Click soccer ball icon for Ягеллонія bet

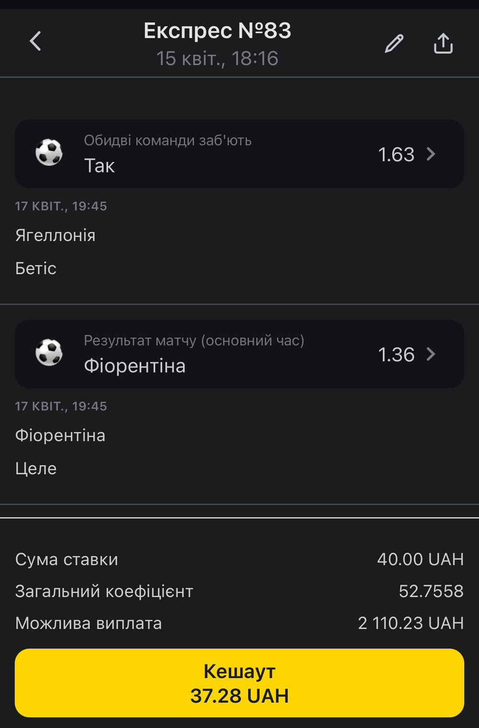[49, 153]
